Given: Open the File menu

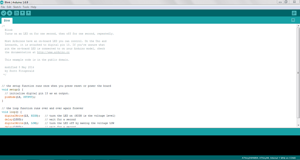Looking at the screenshot, I should point(3,7).
